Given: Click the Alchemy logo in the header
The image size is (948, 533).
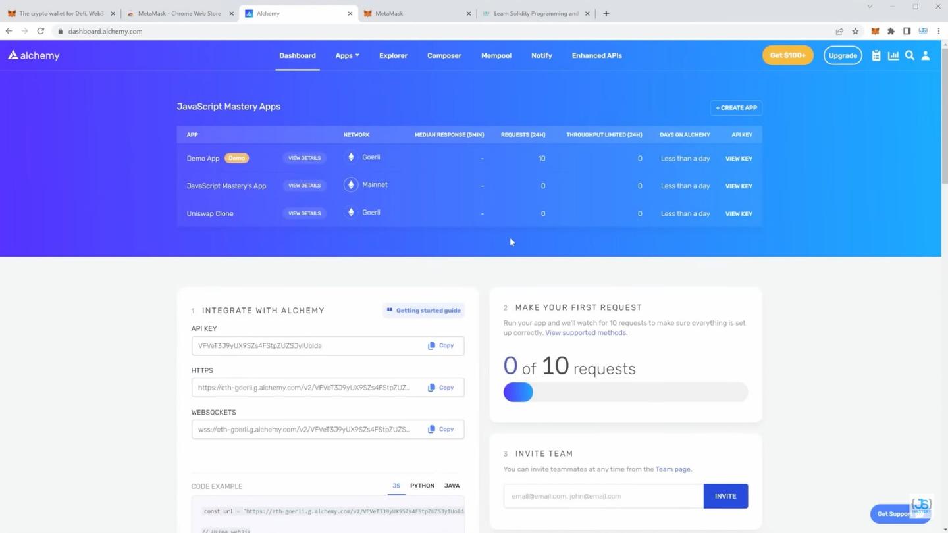Looking at the screenshot, I should pyautogui.click(x=34, y=55).
